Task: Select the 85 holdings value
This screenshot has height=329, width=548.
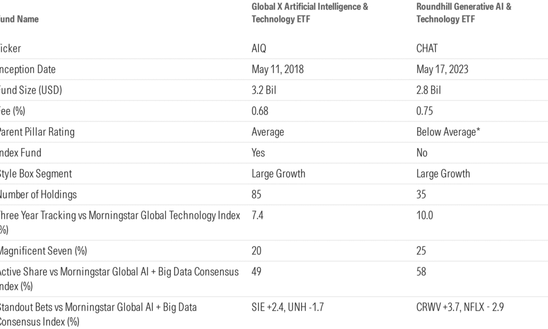Action: tap(256, 195)
